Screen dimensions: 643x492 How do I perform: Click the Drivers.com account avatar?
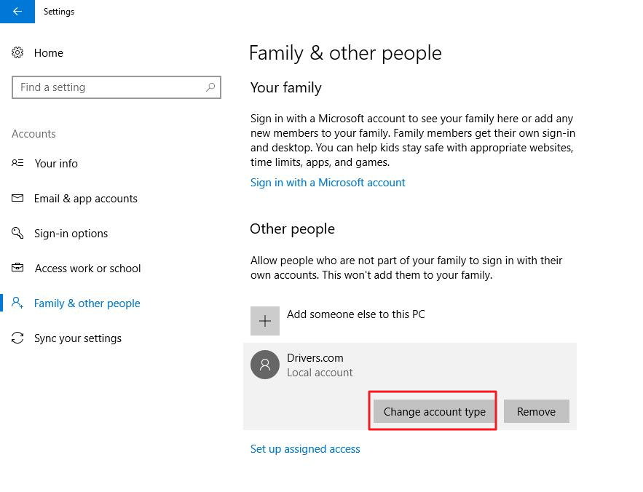[265, 365]
